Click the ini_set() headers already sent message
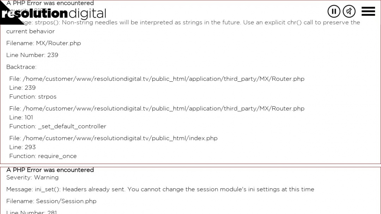381x214 pixels. (160, 189)
